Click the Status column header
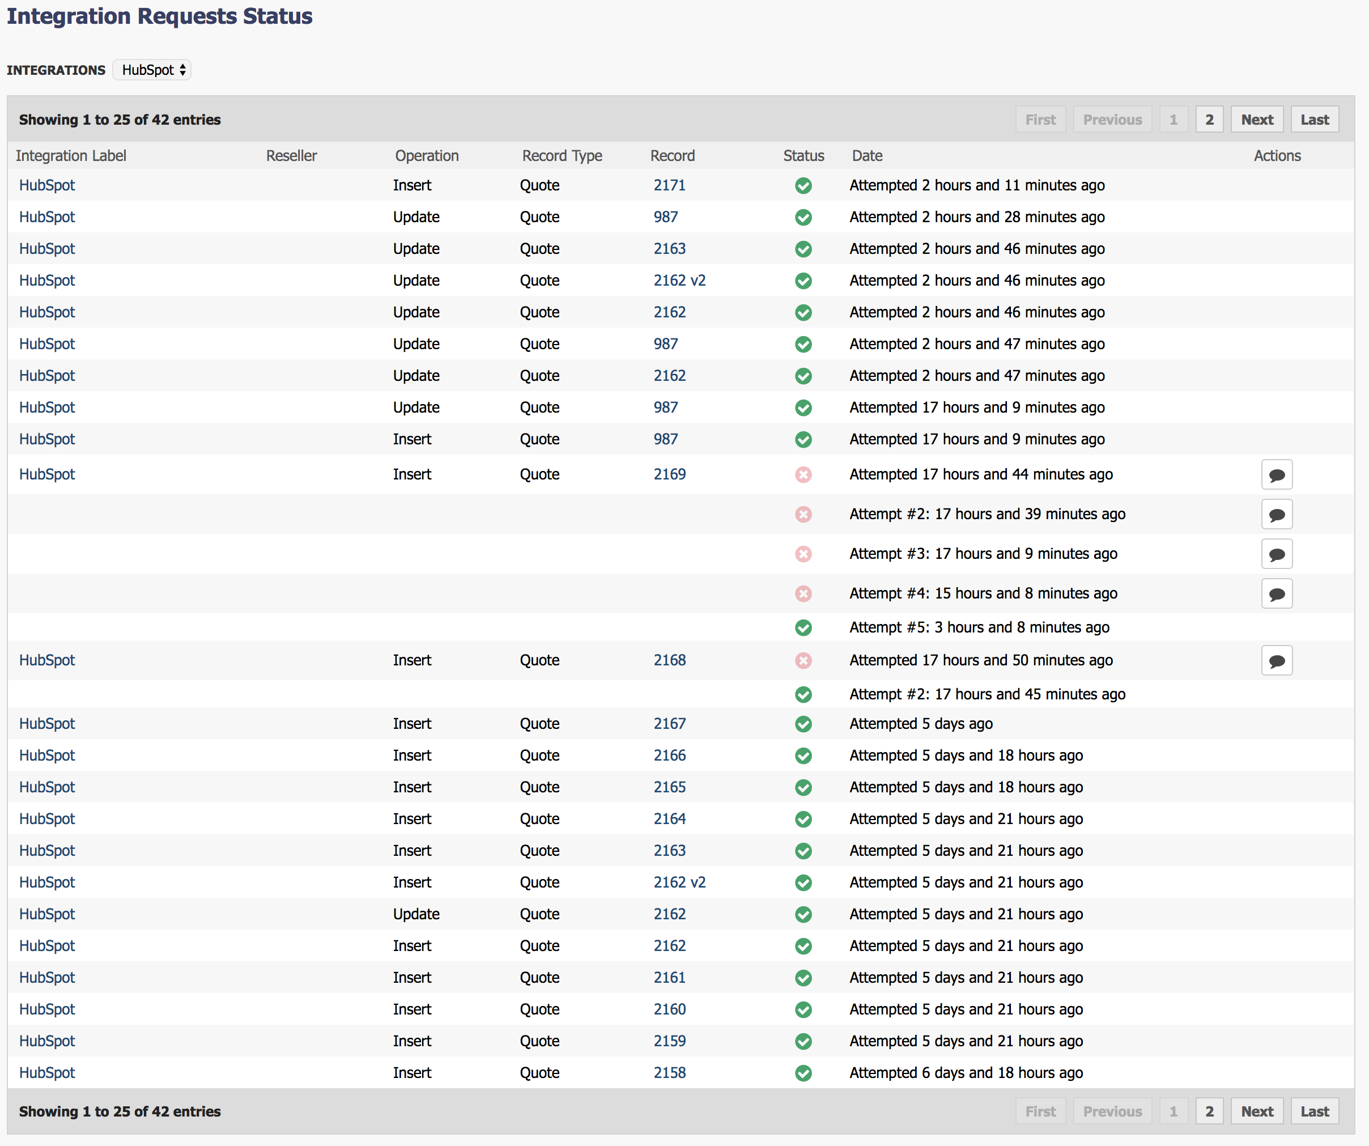 pyautogui.click(x=804, y=156)
